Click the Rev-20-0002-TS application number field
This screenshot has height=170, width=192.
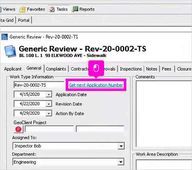point(39,85)
